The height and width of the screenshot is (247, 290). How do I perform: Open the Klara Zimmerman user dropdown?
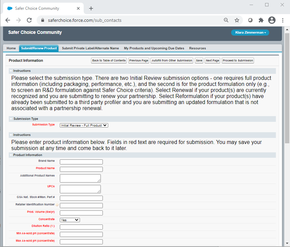[x=250, y=33]
